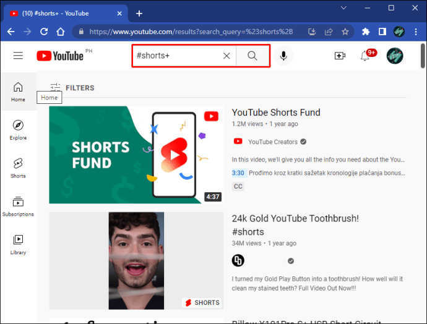
Task: Open a new browser tab
Action: [x=139, y=14]
